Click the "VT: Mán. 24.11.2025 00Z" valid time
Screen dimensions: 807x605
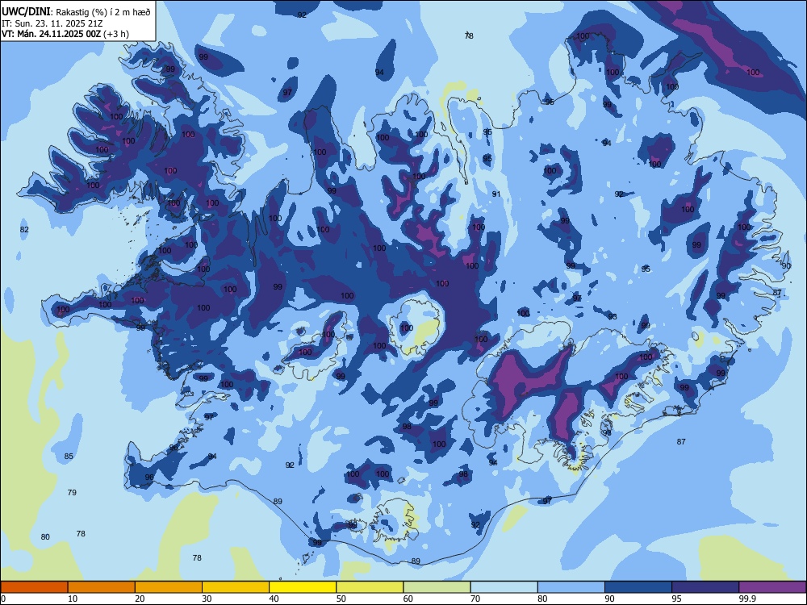(x=51, y=34)
